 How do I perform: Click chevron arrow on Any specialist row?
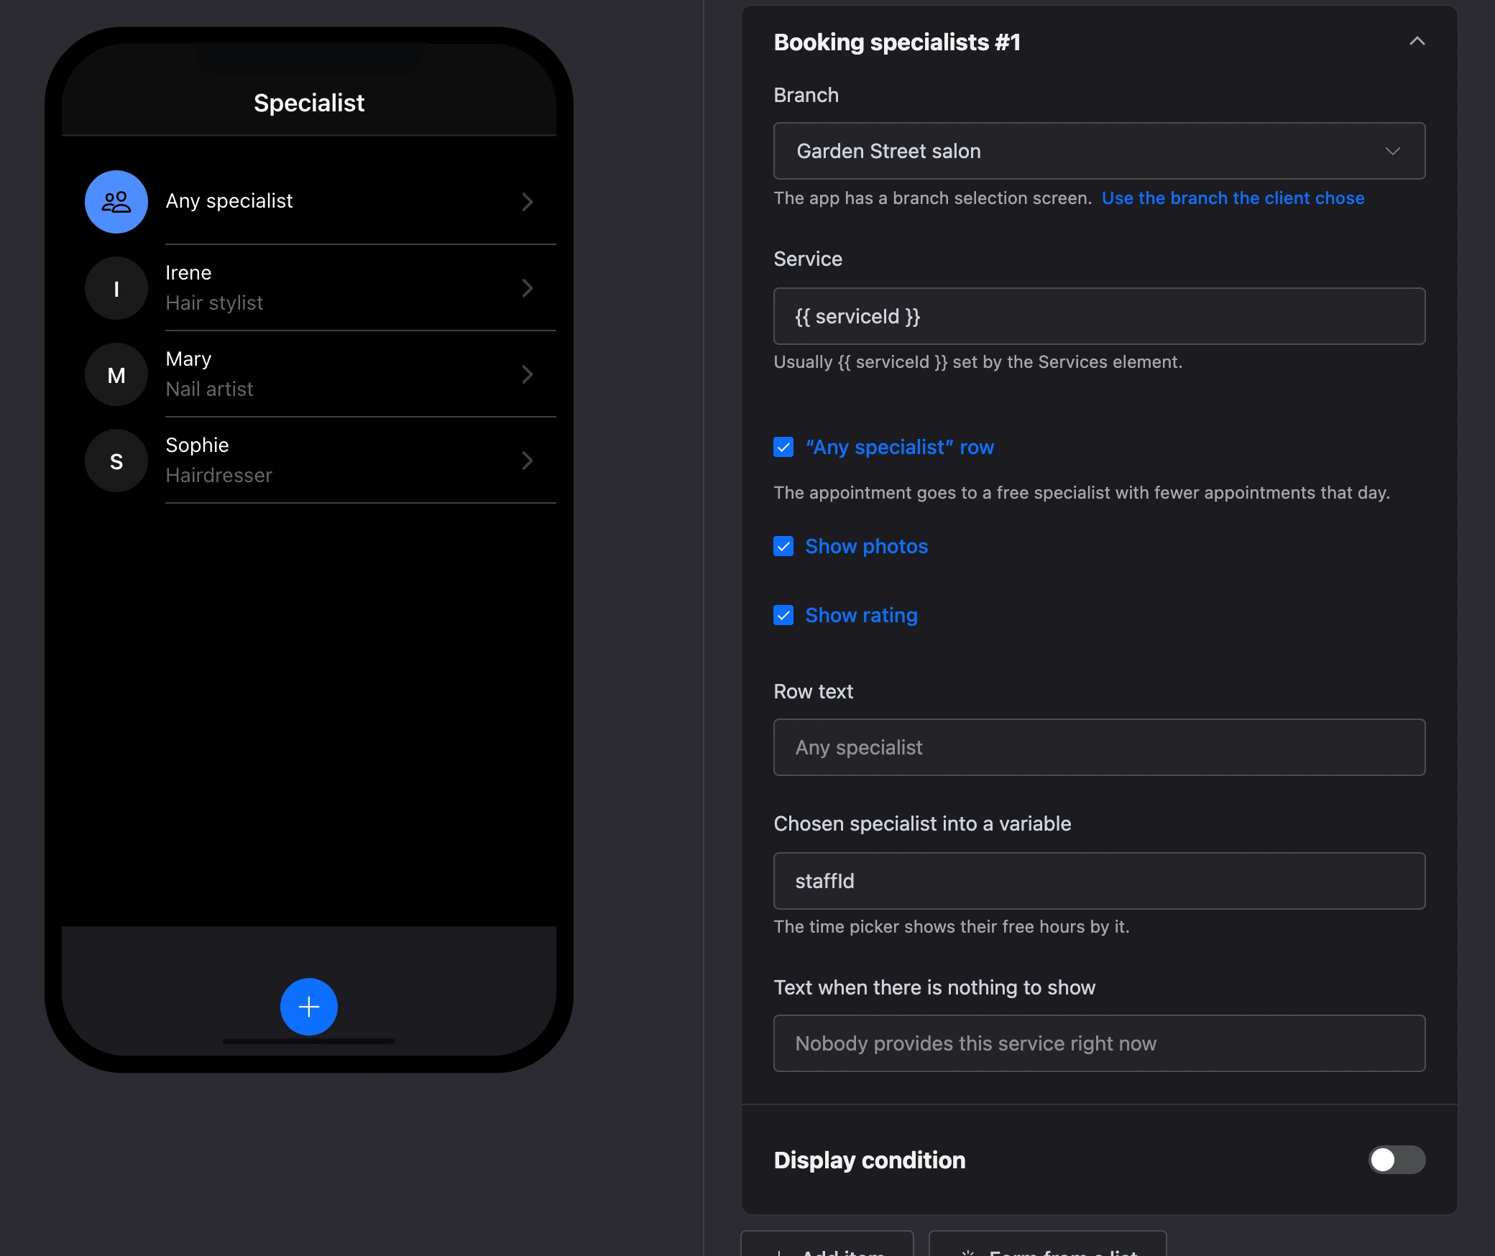coord(528,202)
